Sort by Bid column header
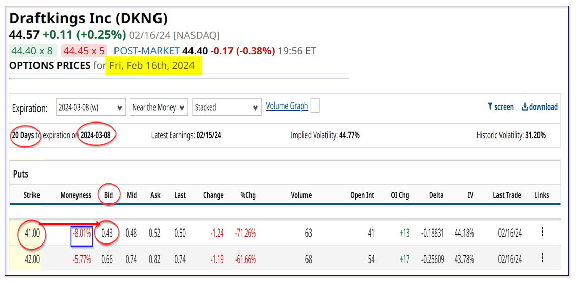 108,195
